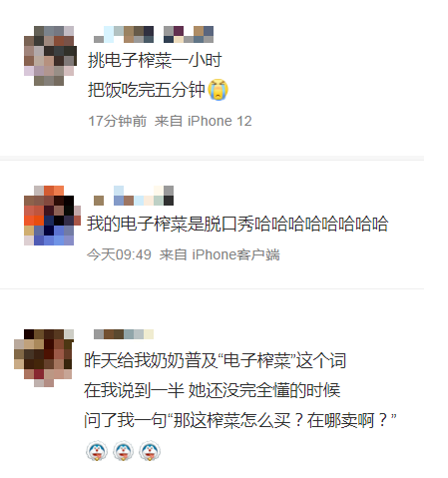This screenshot has height=478, width=448.
Task: Select the line 在我说到一半 她还没完全懂的时候
Action: coord(212,390)
